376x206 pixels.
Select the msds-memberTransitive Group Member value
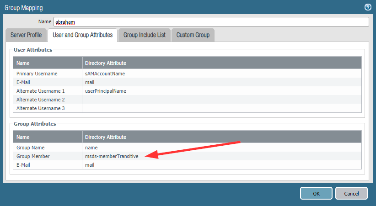click(112, 156)
